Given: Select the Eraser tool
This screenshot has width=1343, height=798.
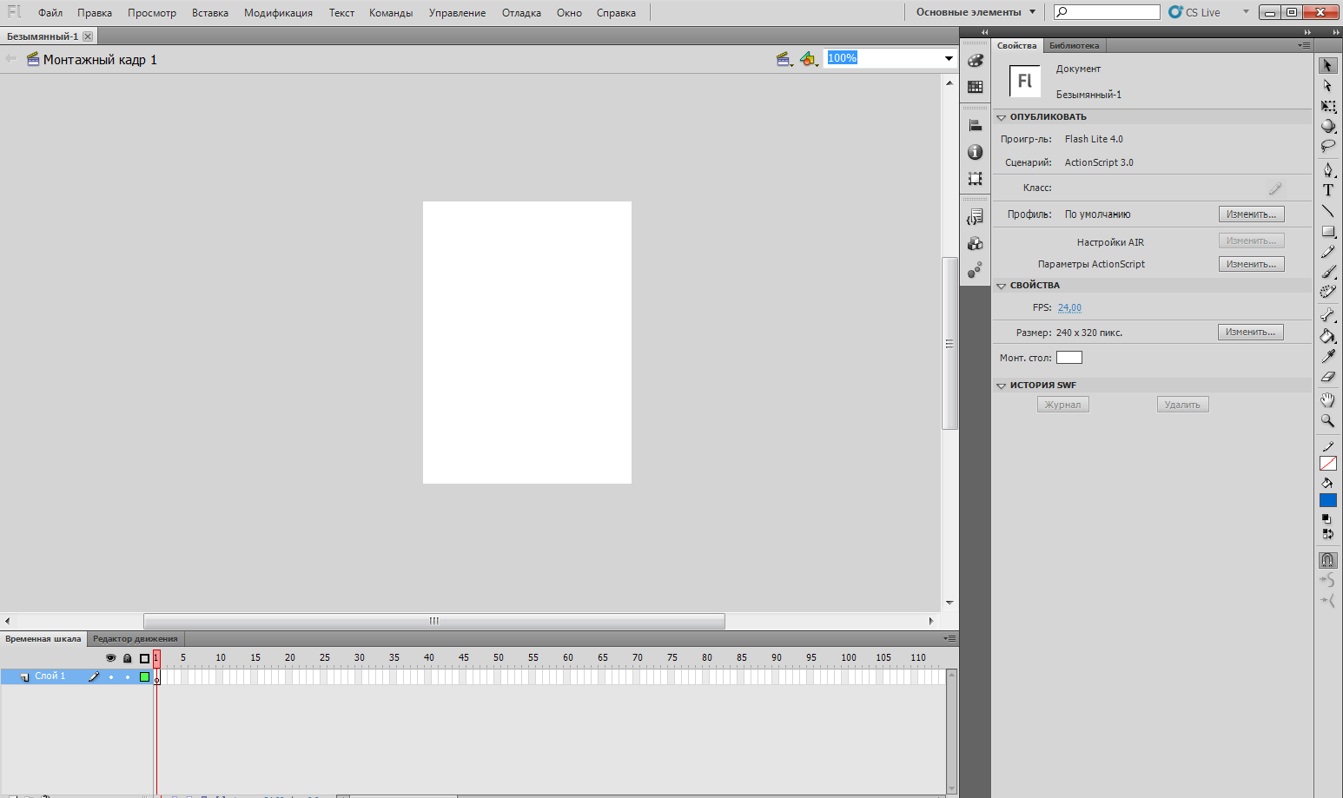Looking at the screenshot, I should coord(1327,377).
